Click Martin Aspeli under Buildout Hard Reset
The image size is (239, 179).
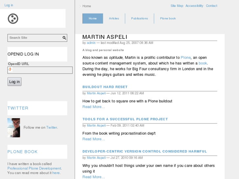coord(96,93)
